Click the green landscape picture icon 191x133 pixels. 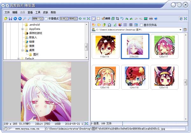click(x=146, y=19)
